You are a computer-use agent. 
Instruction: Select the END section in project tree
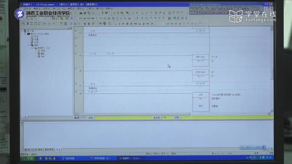[42, 56]
